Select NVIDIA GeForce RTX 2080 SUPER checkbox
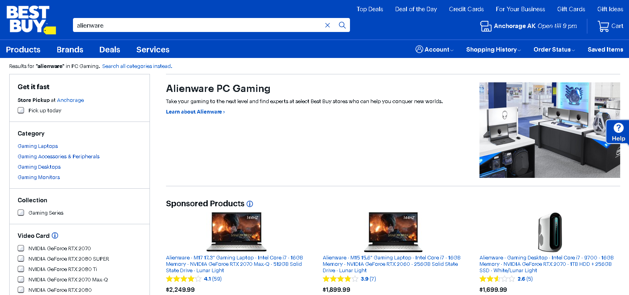 point(21,259)
